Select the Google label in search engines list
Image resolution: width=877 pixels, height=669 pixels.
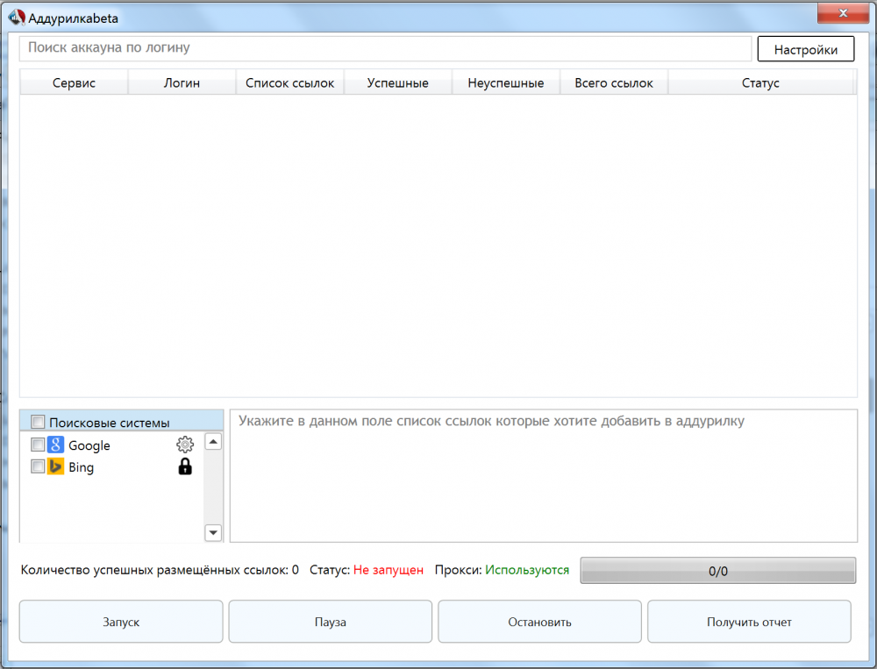(x=89, y=445)
